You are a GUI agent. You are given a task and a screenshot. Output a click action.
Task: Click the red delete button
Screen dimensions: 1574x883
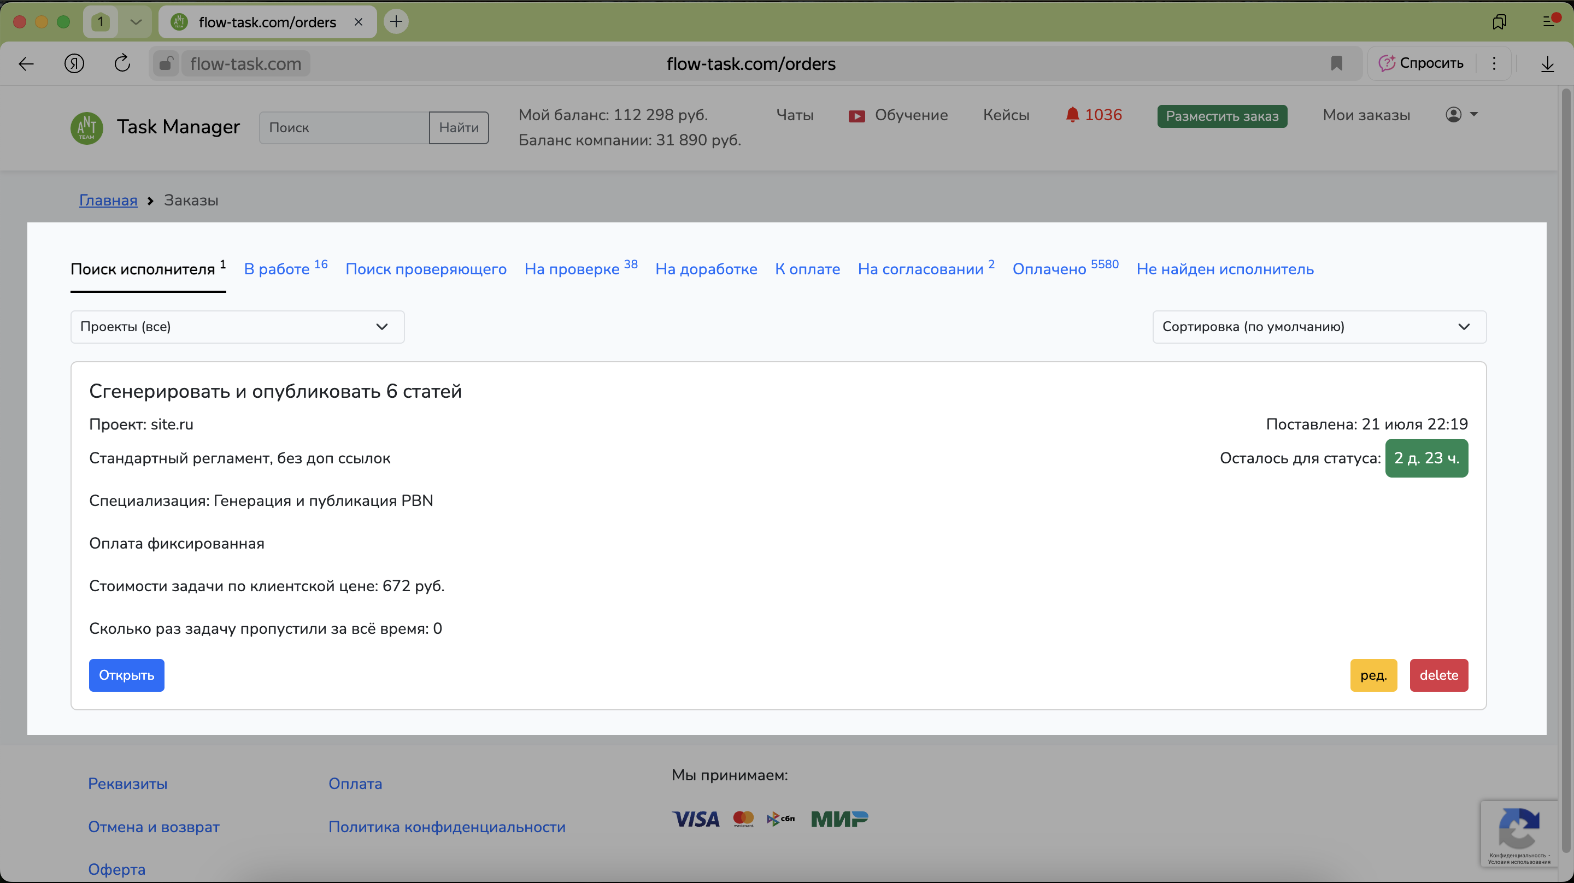[1438, 675]
